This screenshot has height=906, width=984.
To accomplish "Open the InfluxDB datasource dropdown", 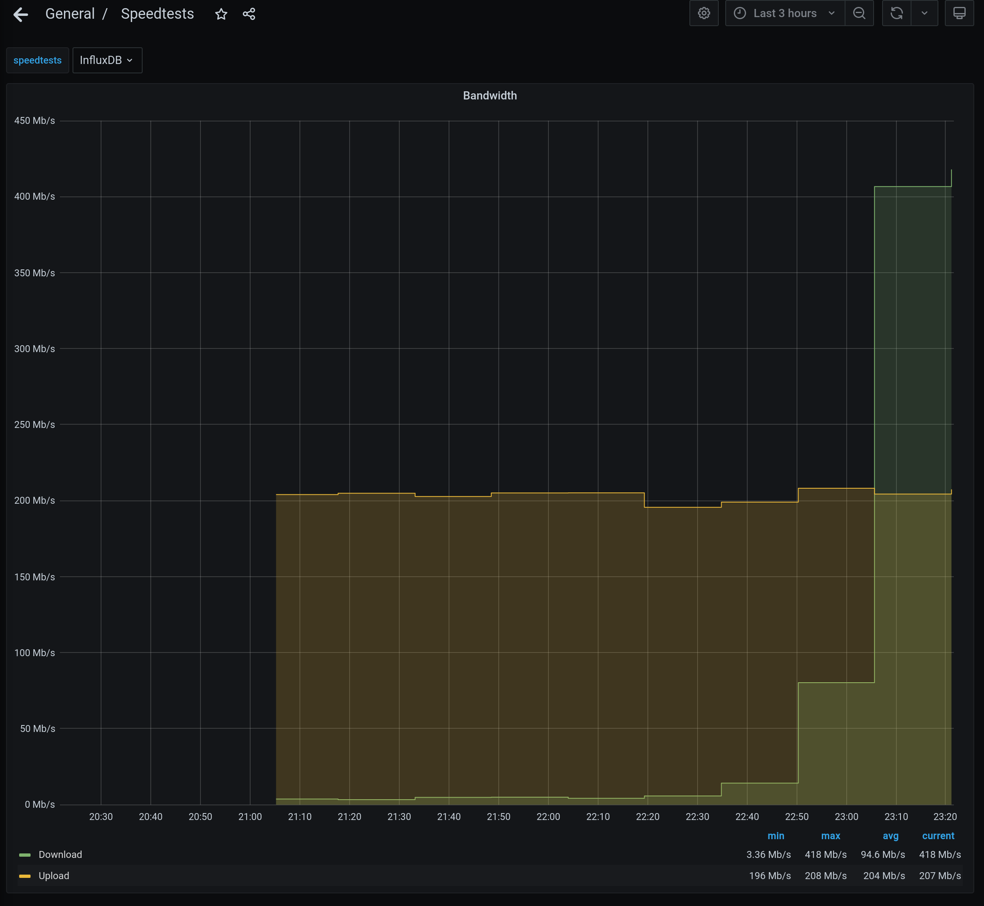I will [107, 60].
